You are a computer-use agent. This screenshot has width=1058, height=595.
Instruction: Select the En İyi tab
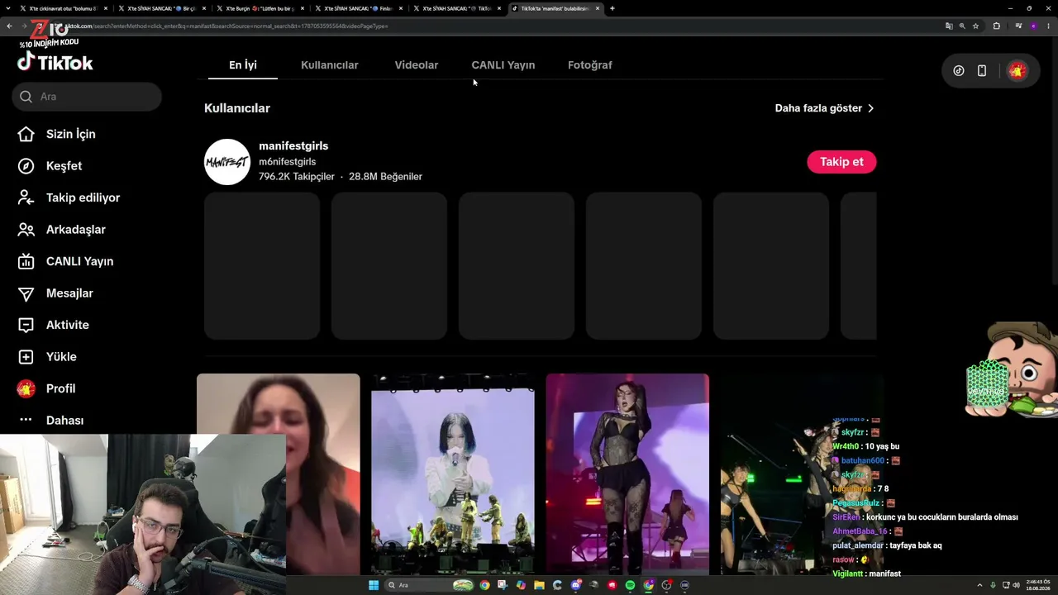[243, 65]
